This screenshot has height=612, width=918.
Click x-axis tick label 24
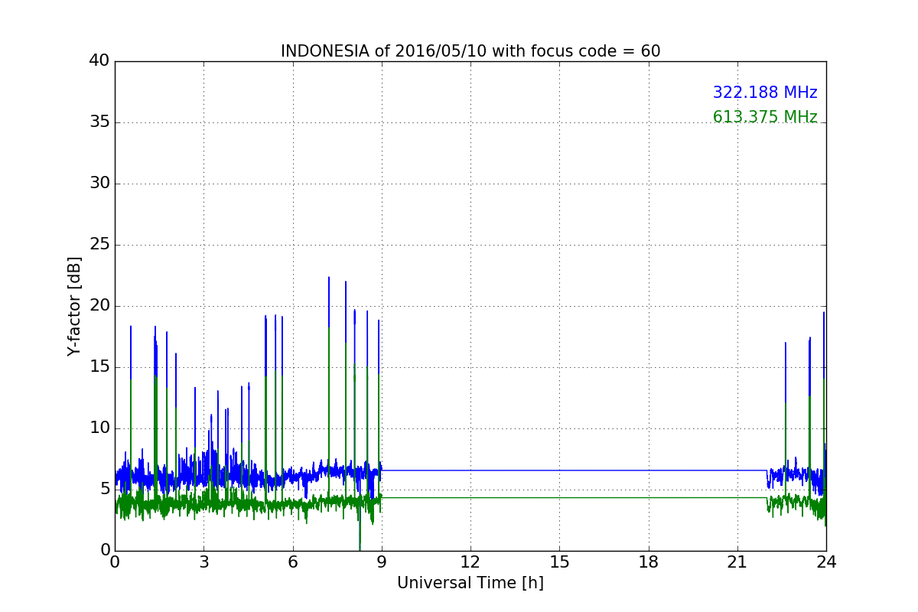pos(826,562)
